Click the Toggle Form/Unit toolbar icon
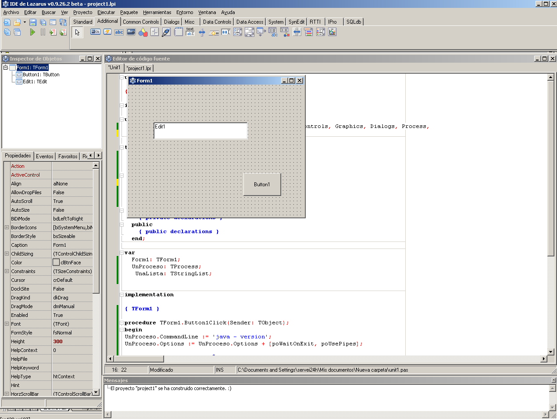Screen dimensions: 557x419 pos(63,22)
